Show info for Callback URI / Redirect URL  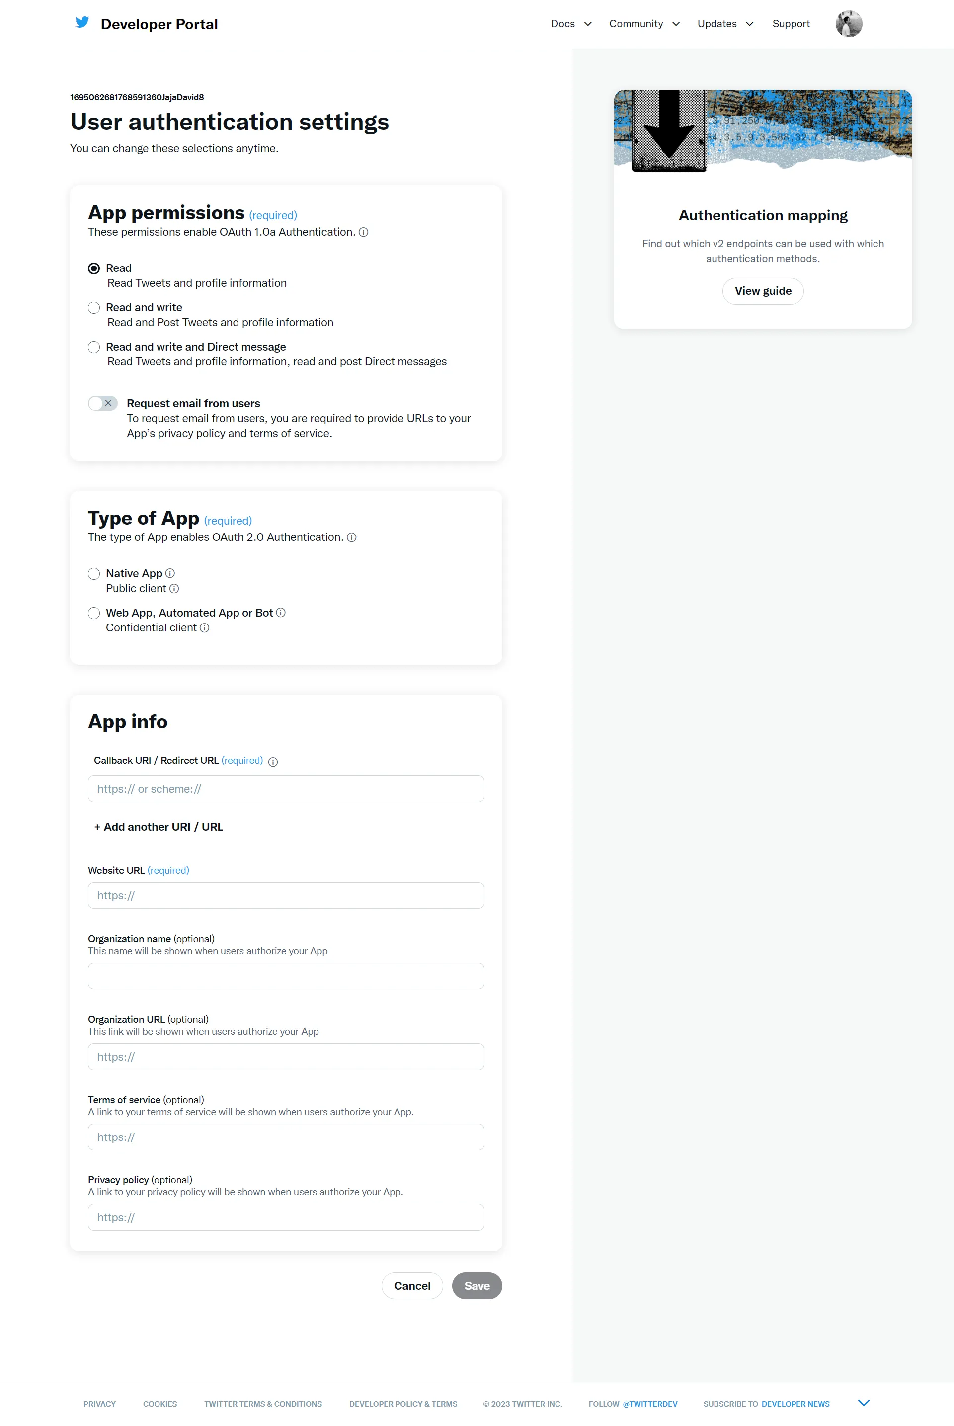pos(273,761)
